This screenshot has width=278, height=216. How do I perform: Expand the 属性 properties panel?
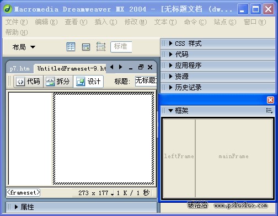point(82,207)
